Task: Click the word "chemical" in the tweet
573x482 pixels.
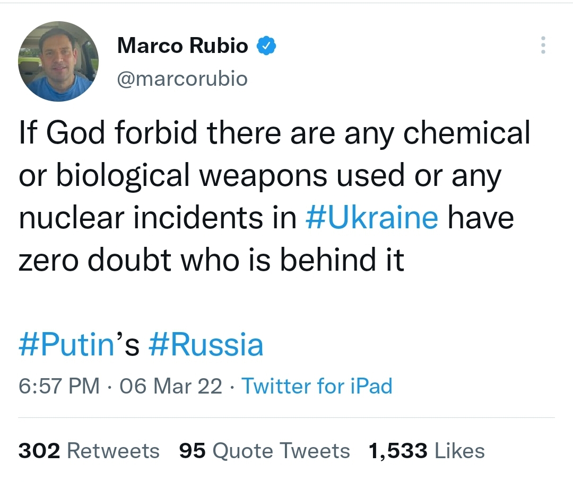Action: (466, 132)
